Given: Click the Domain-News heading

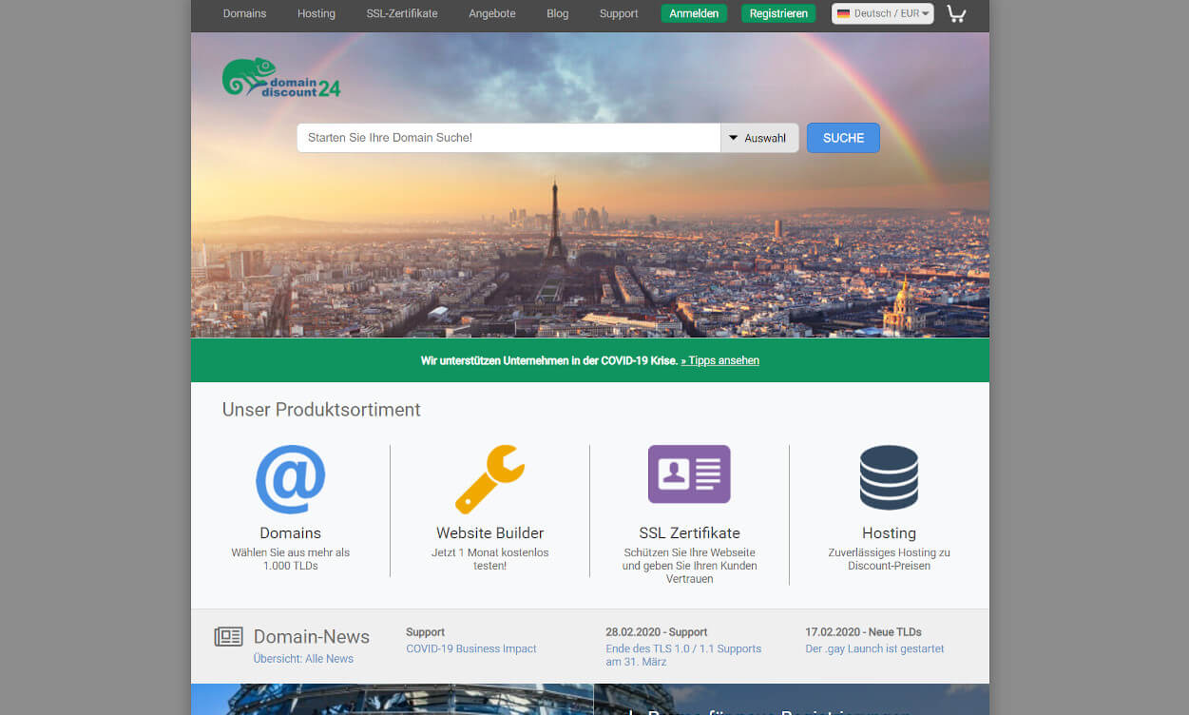Looking at the screenshot, I should pos(312,637).
